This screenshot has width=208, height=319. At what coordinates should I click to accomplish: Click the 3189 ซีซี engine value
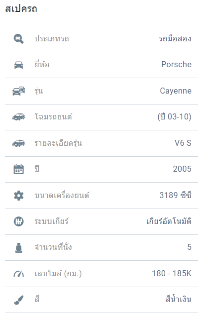(x=176, y=195)
